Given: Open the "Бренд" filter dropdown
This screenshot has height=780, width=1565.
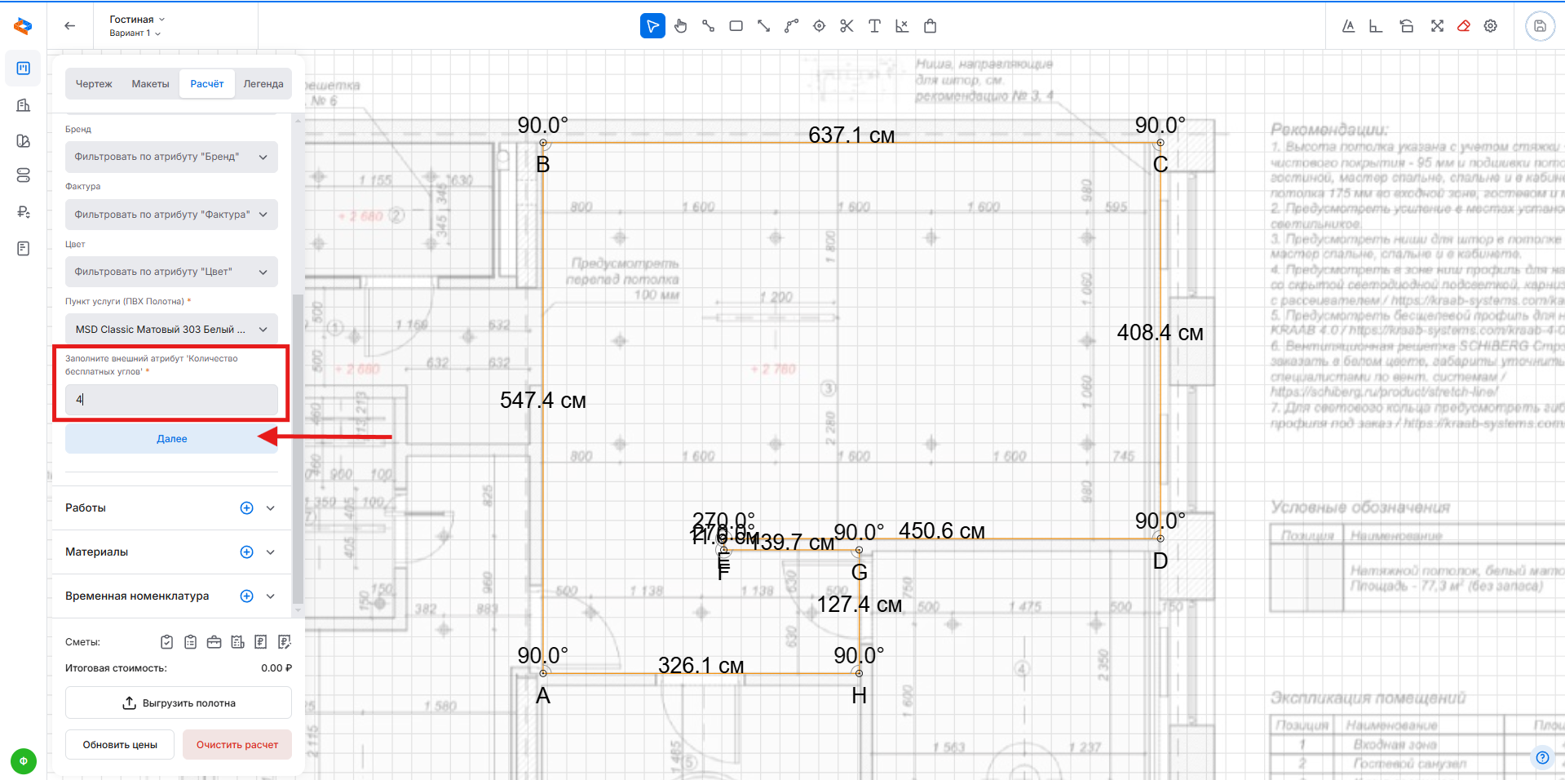Looking at the screenshot, I should pos(171,157).
